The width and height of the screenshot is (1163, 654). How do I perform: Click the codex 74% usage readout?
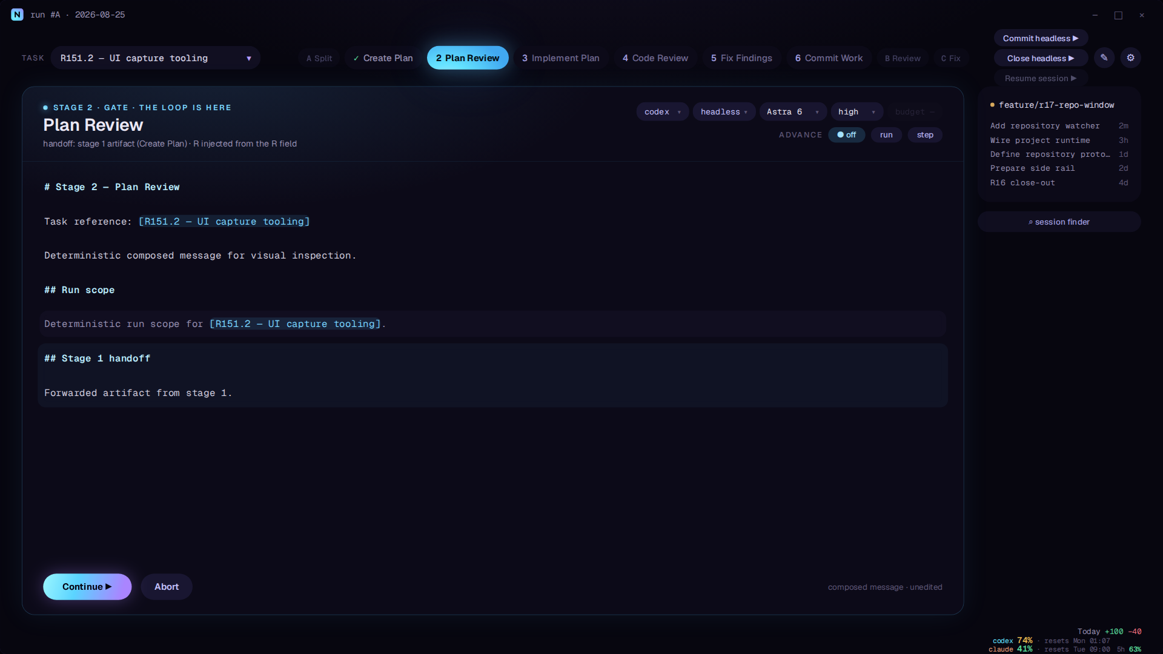(x=1012, y=641)
